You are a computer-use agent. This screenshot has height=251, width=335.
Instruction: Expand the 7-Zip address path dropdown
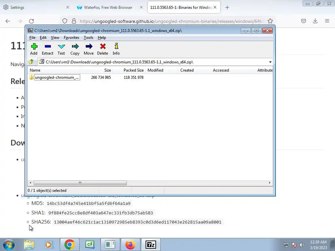tap(270, 62)
